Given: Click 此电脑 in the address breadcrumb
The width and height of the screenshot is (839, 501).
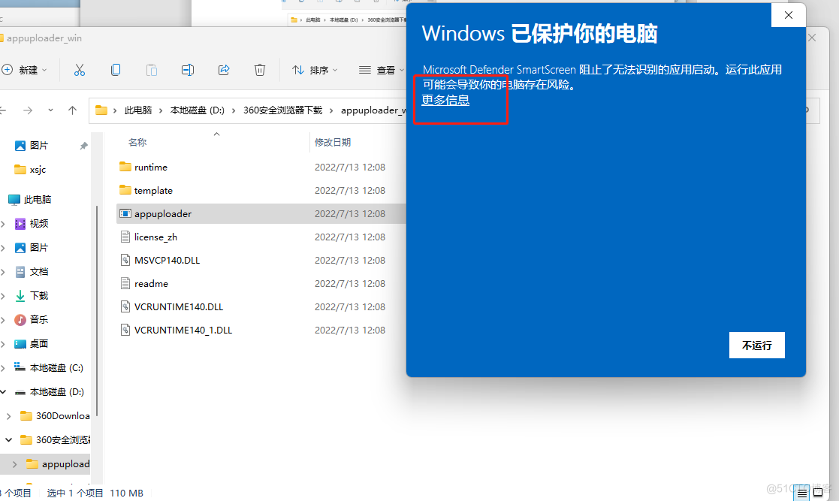Looking at the screenshot, I should pos(138,110).
